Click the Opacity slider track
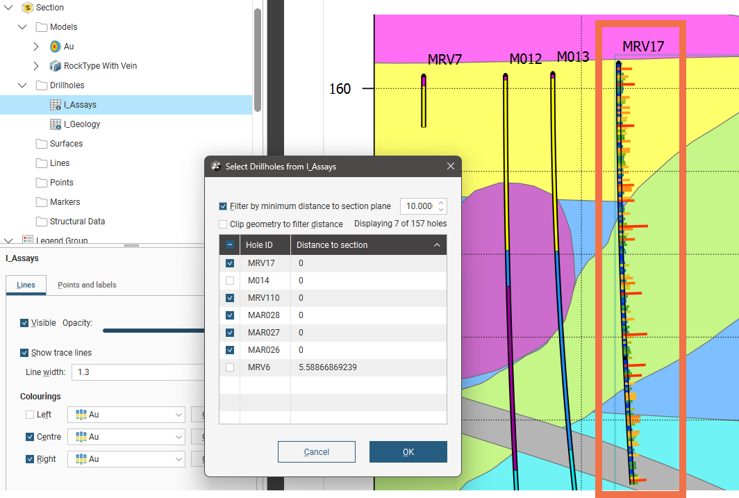Image resolution: width=739 pixels, height=498 pixels. (153, 331)
